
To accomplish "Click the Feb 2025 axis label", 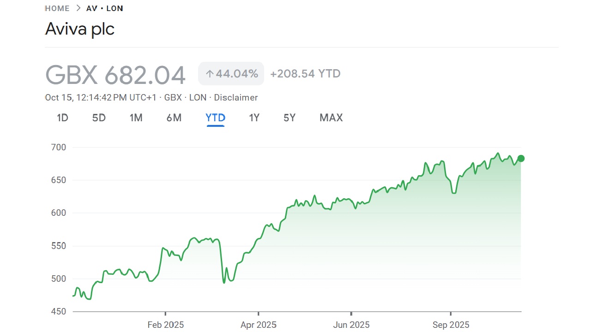I will (165, 325).
